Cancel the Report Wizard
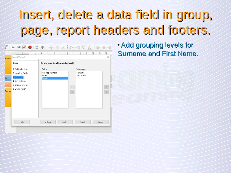Viewport: 231px width, 173px height. (100, 122)
